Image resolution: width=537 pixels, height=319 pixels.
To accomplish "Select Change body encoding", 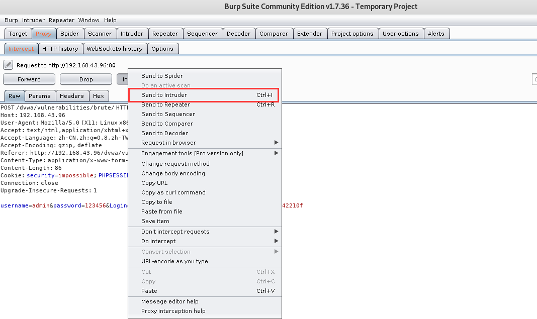I will 205,173.
